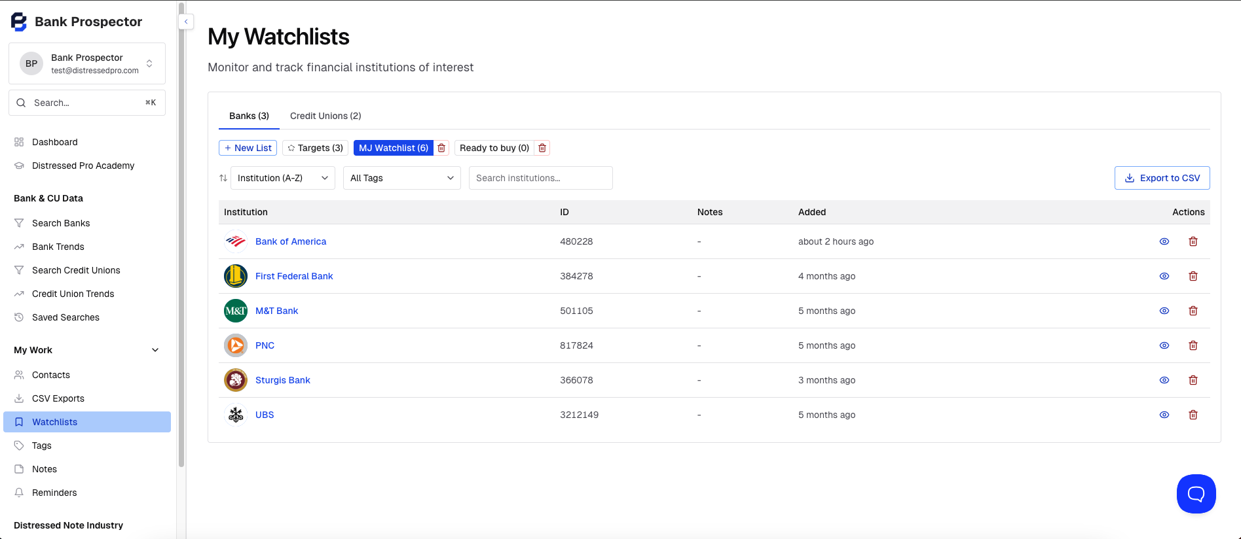Image resolution: width=1241 pixels, height=539 pixels.
Task: Click the First Federal Bank logo
Action: pyautogui.click(x=236, y=276)
